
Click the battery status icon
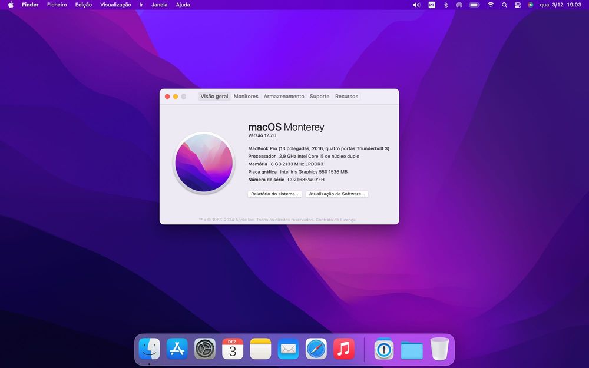(x=474, y=5)
